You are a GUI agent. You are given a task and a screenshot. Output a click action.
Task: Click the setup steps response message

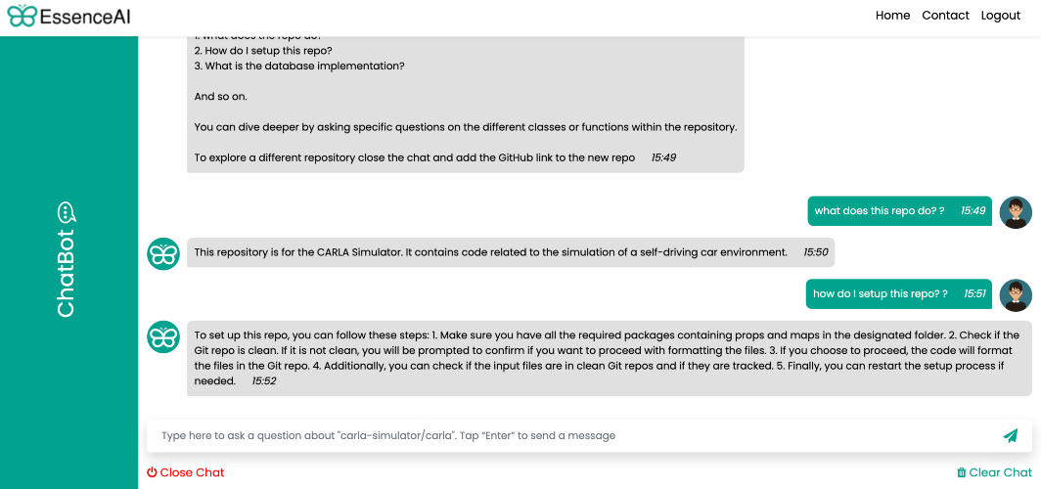pyautogui.click(x=610, y=358)
